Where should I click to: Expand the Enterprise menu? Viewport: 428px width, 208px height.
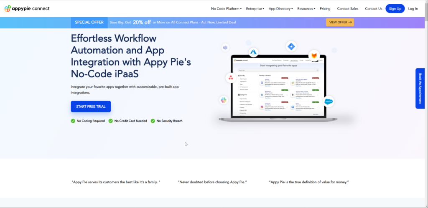(x=255, y=9)
